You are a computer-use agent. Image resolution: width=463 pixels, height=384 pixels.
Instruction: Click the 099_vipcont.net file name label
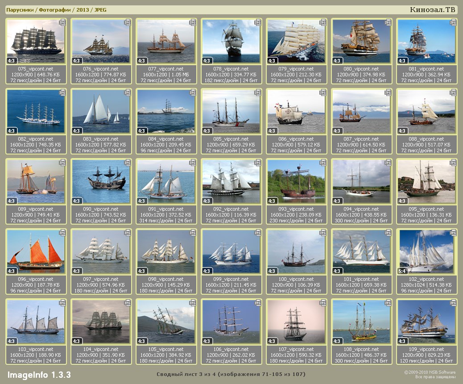click(x=231, y=279)
